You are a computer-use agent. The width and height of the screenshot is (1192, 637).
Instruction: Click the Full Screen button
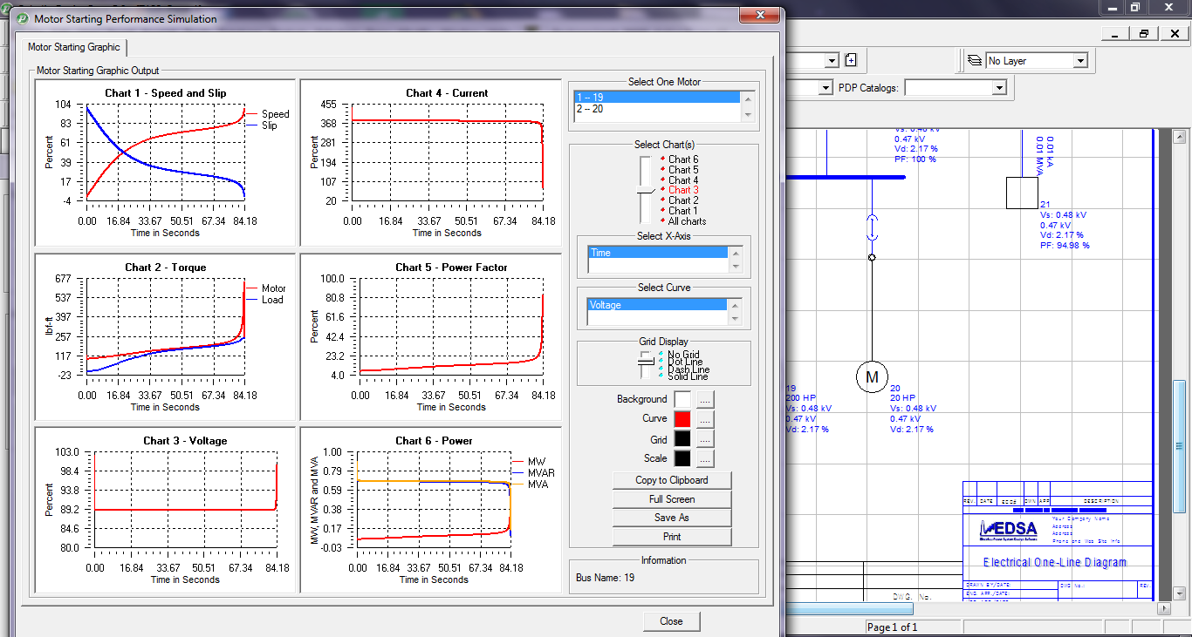(x=672, y=498)
